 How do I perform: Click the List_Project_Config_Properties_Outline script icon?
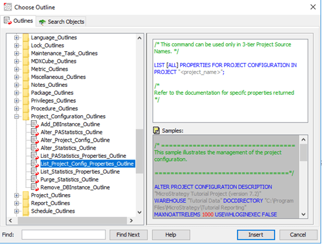pyautogui.click(x=35, y=164)
